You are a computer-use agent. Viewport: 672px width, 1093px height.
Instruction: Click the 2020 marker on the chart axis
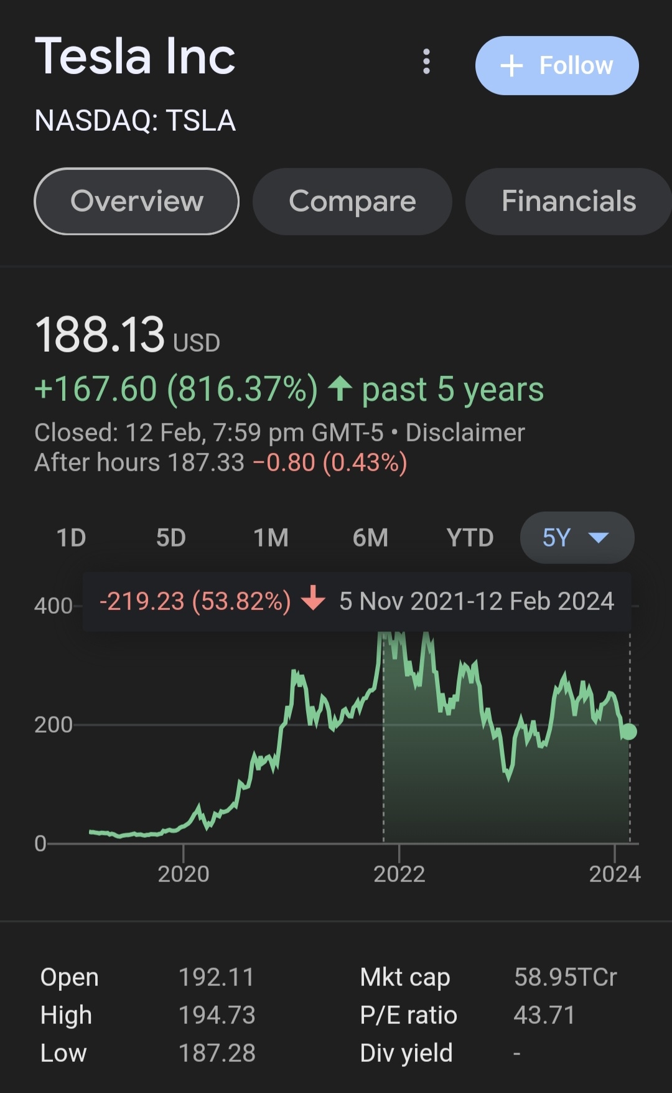(184, 873)
